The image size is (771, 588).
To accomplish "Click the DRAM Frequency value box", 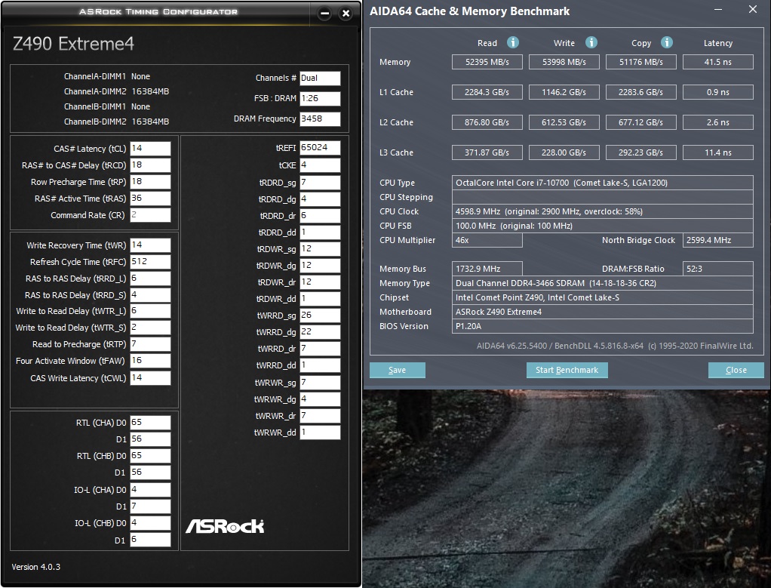I will click(x=320, y=119).
